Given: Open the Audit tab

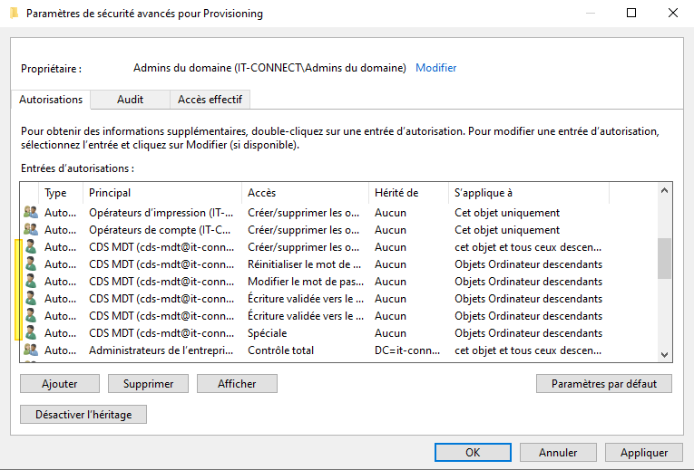Looking at the screenshot, I should (130, 100).
